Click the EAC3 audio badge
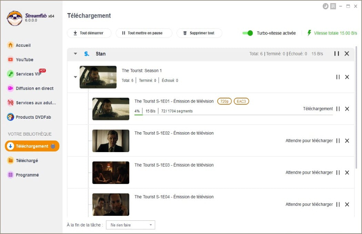 [241, 101]
